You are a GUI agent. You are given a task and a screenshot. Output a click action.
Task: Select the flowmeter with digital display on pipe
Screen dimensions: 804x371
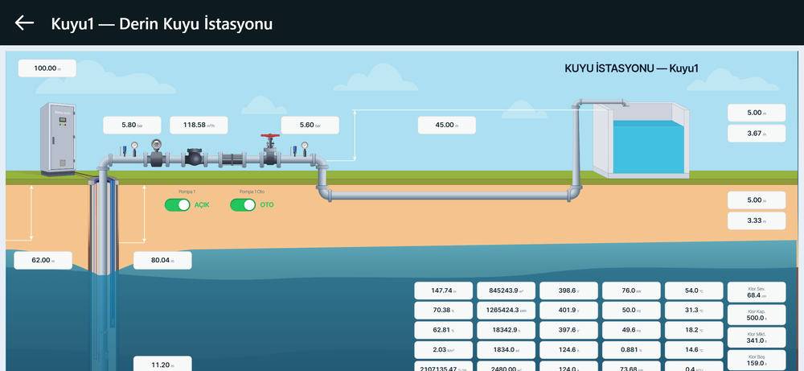click(x=157, y=153)
